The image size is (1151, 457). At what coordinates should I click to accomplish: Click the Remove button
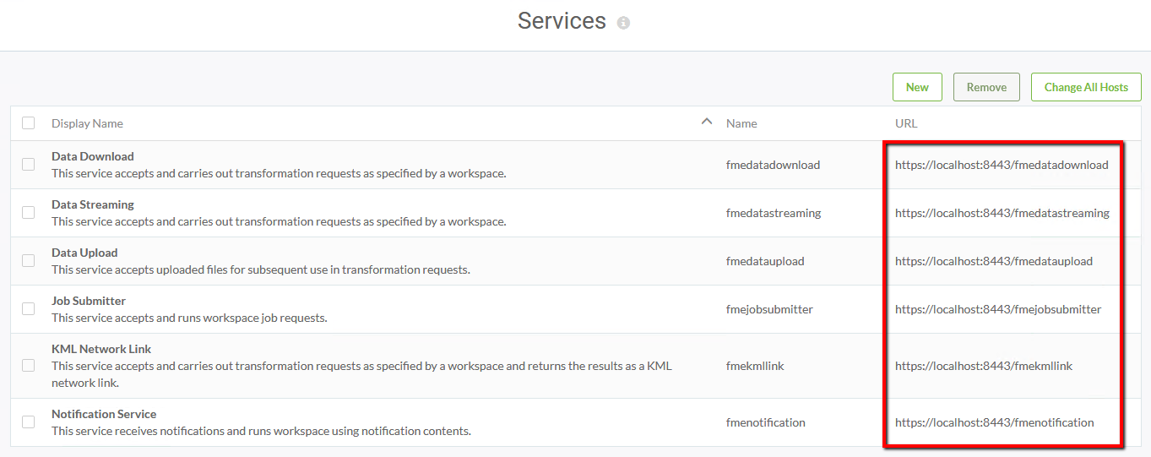pos(986,87)
